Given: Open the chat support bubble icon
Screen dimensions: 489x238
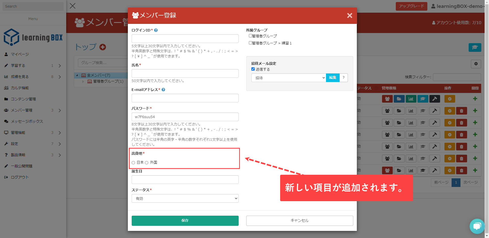Looking at the screenshot, I should click(477, 226).
